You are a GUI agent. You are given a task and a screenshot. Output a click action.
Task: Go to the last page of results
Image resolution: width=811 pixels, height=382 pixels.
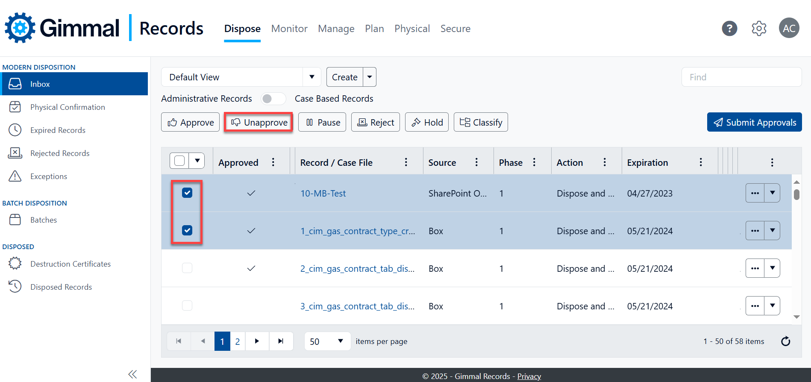(x=281, y=341)
